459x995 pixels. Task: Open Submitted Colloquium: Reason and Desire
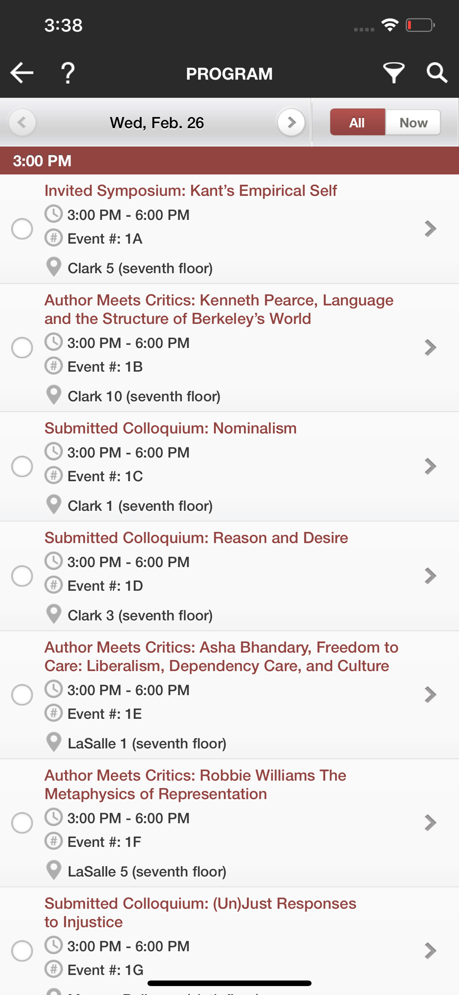pos(196,538)
